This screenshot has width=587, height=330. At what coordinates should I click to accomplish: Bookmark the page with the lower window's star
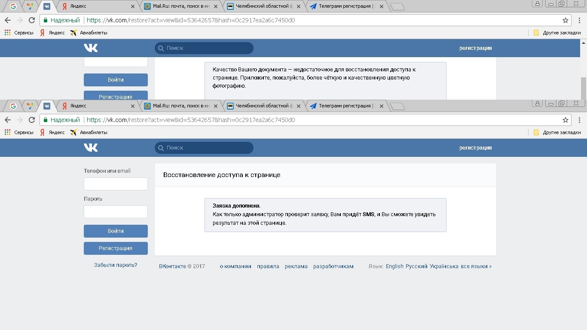click(566, 120)
